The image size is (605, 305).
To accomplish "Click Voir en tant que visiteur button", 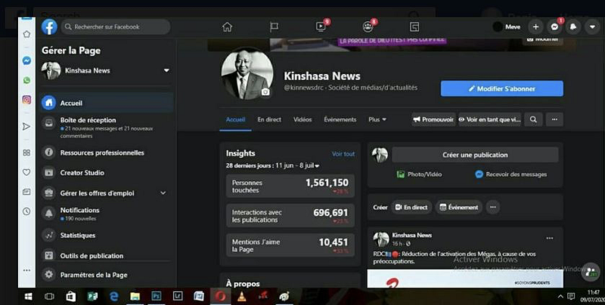I will pos(490,119).
